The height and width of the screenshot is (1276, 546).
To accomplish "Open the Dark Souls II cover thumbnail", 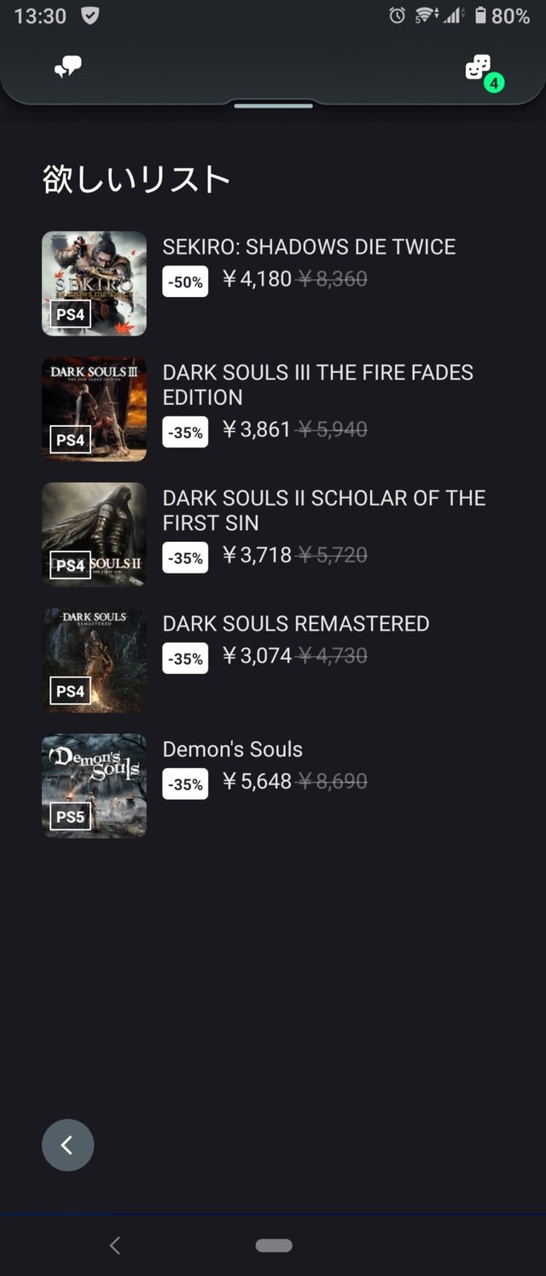I will [x=94, y=534].
